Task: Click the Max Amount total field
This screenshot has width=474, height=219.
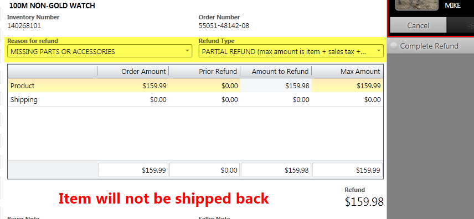Action: tap(347, 170)
